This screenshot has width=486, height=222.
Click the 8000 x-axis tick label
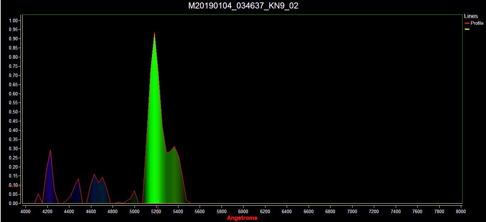pyautogui.click(x=461, y=212)
